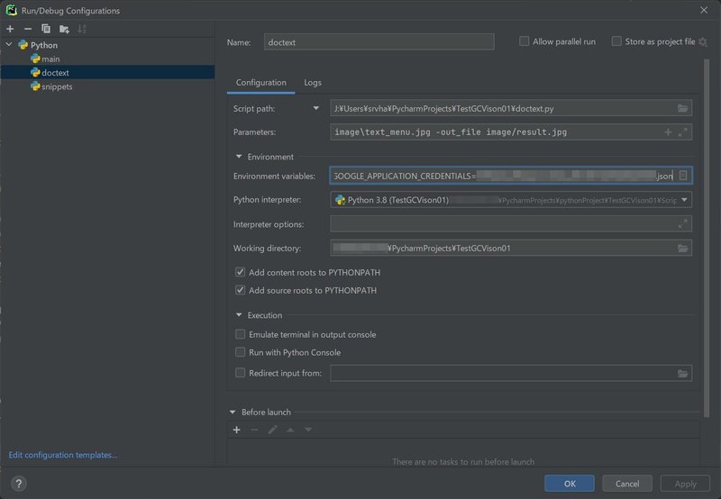Screen dimensions: 721x499
Task: Remove the selected configuration
Action: [28, 29]
